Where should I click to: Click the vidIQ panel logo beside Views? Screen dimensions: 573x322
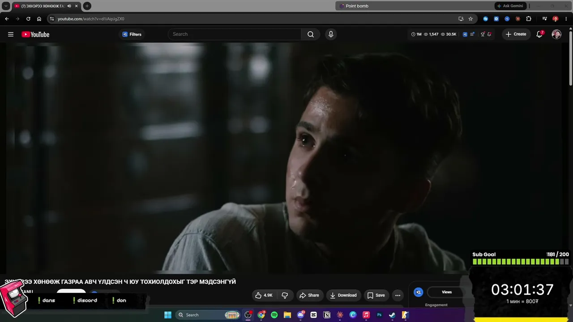tap(419, 292)
